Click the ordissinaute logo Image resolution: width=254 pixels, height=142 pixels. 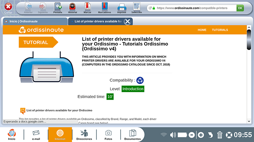pos(41,30)
